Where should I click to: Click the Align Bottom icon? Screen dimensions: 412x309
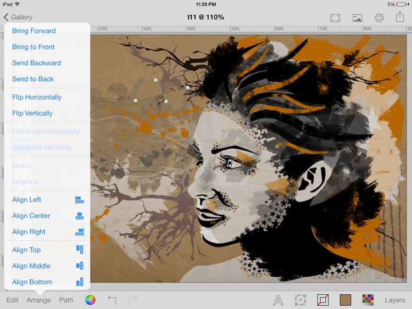[x=80, y=282]
